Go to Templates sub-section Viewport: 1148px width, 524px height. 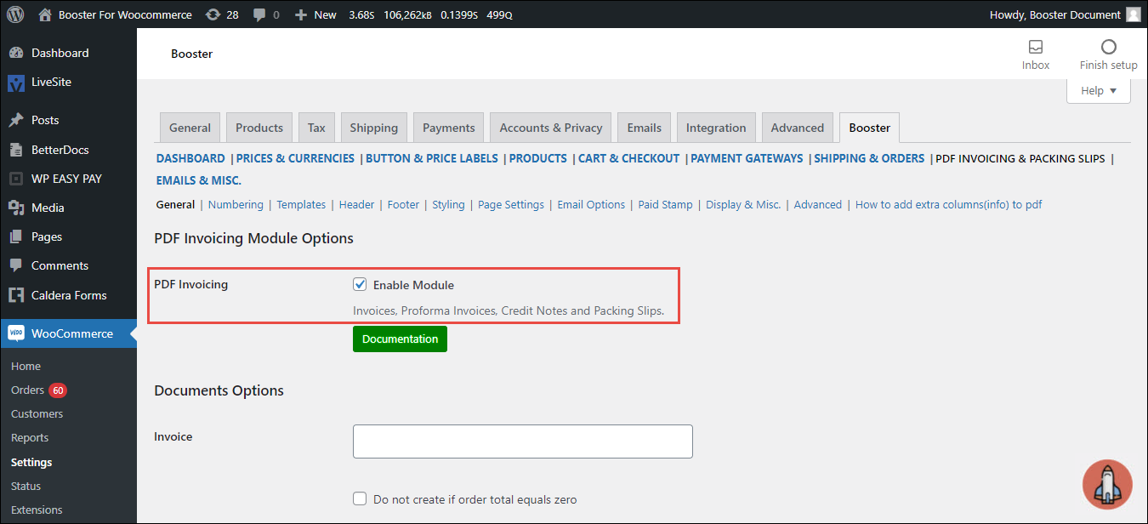tap(301, 204)
